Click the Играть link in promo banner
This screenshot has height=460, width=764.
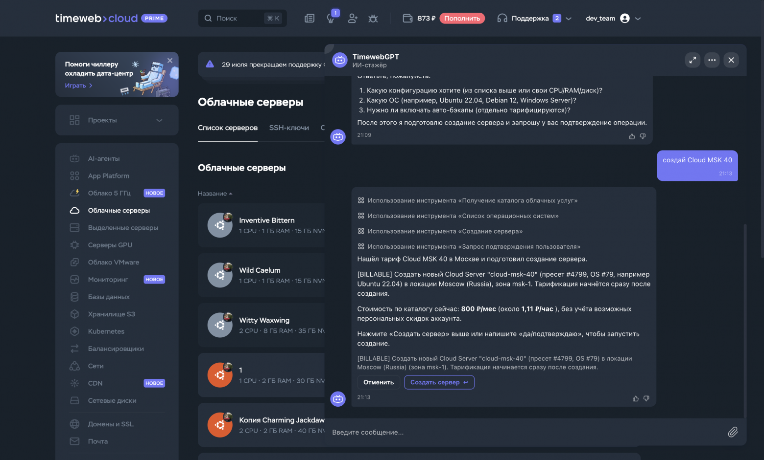tap(79, 86)
